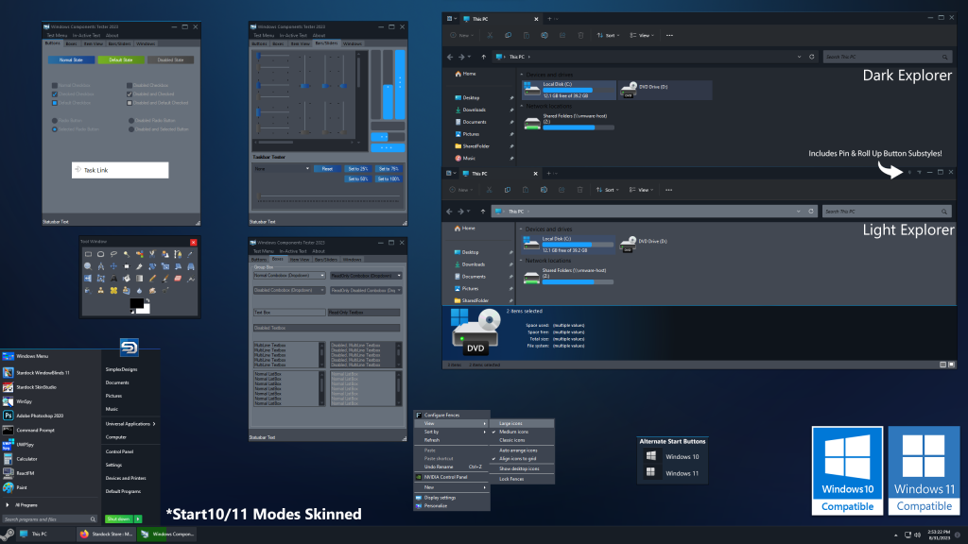This screenshot has height=544, width=968.
Task: Switch to the Item View tab
Action: click(93, 43)
